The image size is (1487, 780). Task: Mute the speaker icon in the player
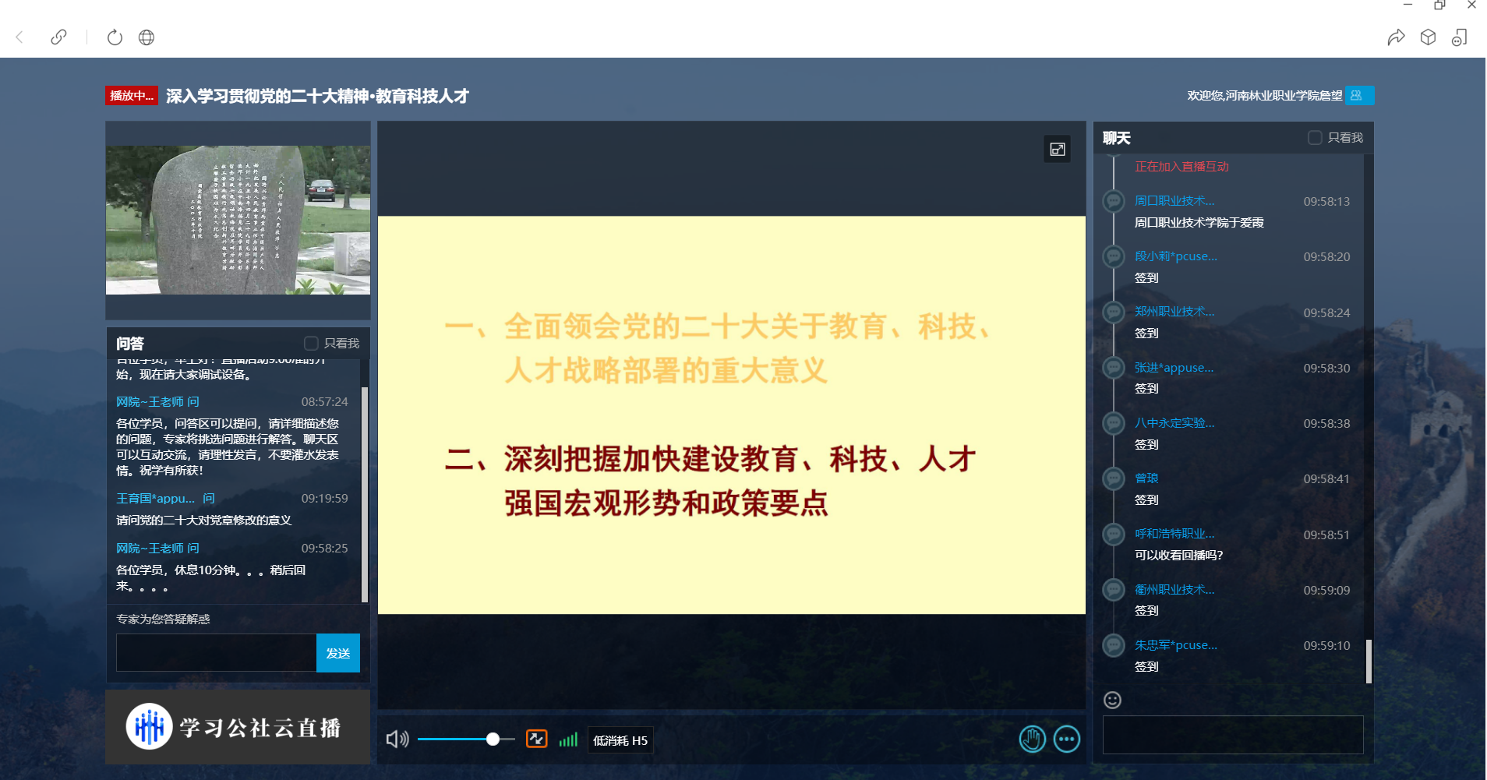click(x=397, y=739)
